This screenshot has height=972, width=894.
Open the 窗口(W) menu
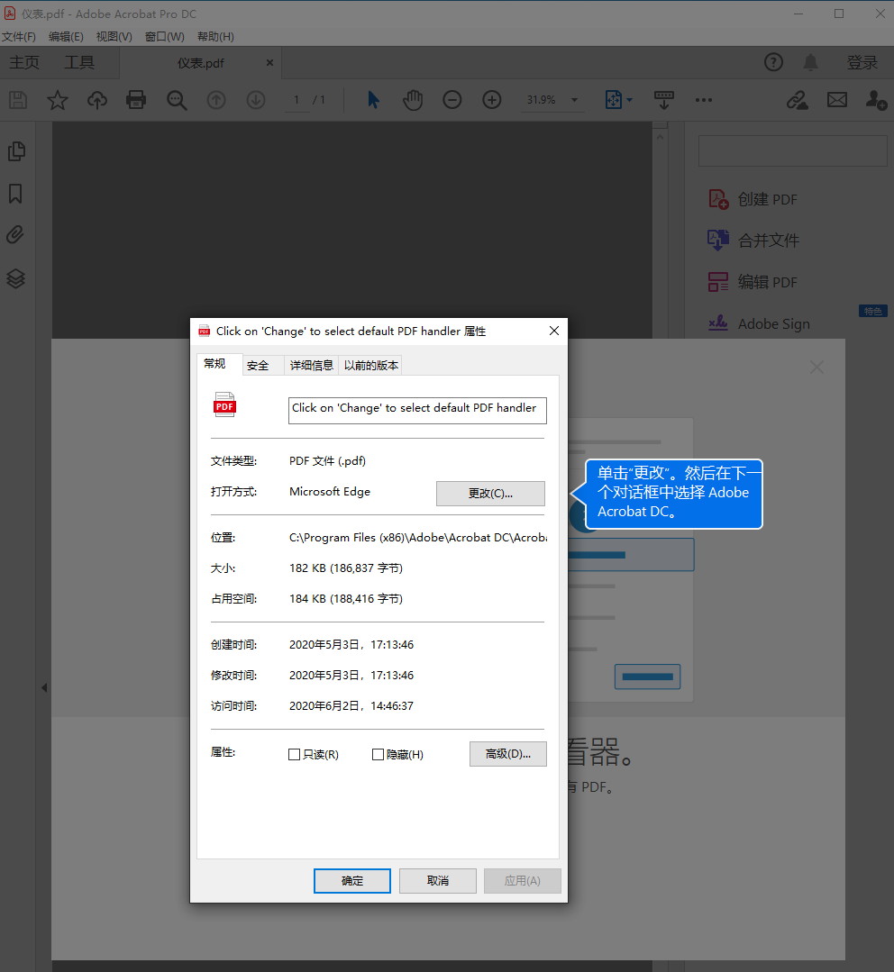164,37
